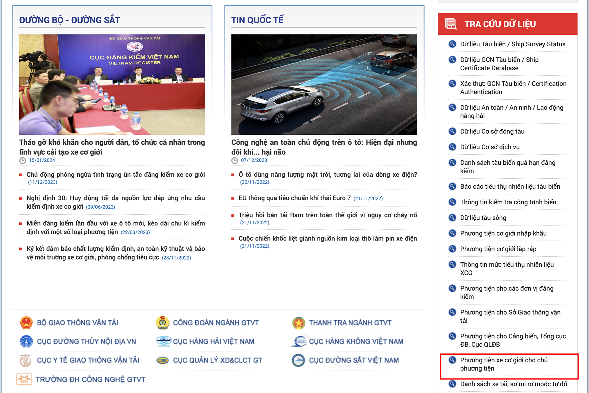589x393 pixels.
Task: Click the car safety technology photo
Action: 324,84
